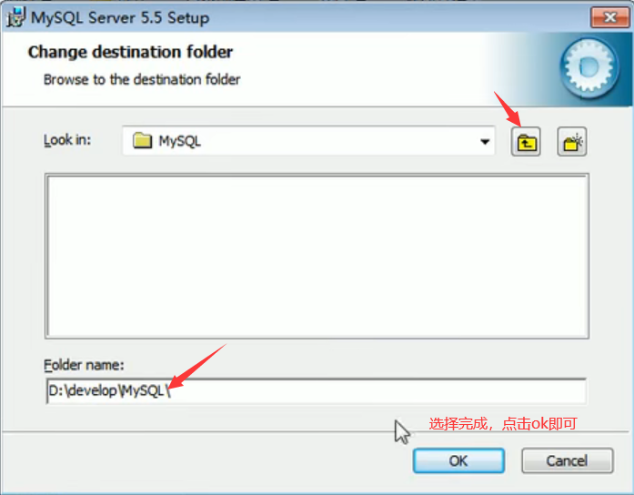Click the "Change destination folder" heading
634x495 pixels.
[x=130, y=52]
